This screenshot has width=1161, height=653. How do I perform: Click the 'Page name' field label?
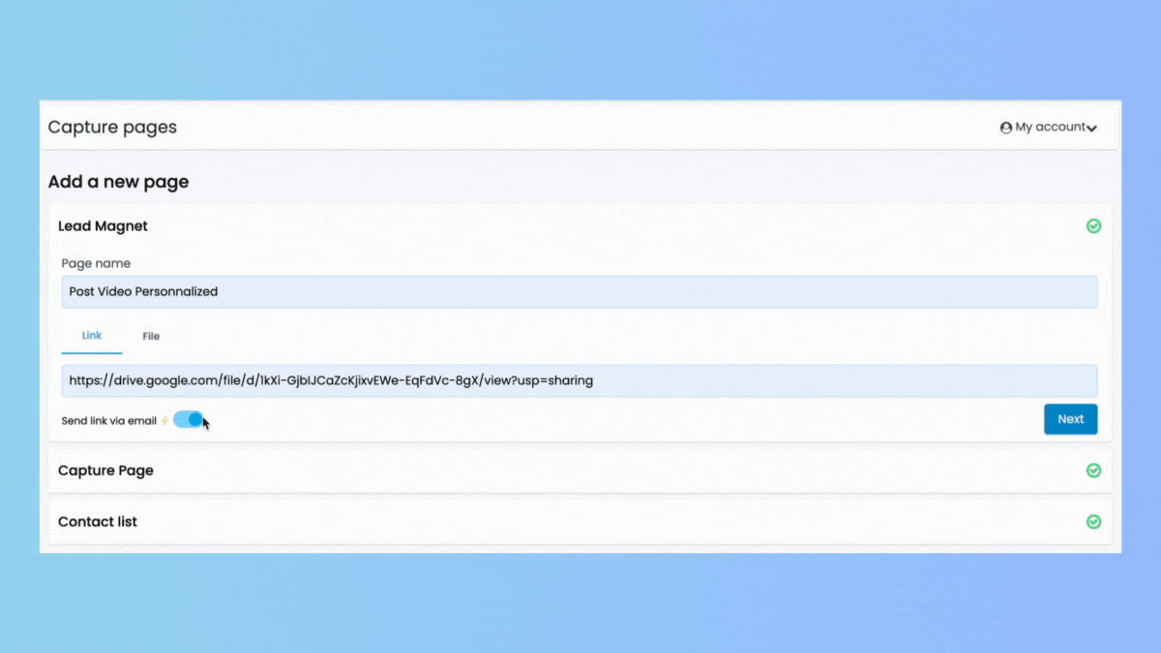[x=96, y=263]
